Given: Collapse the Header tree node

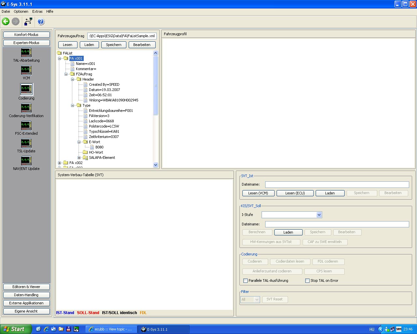Looking at the screenshot, I should pos(73,79).
